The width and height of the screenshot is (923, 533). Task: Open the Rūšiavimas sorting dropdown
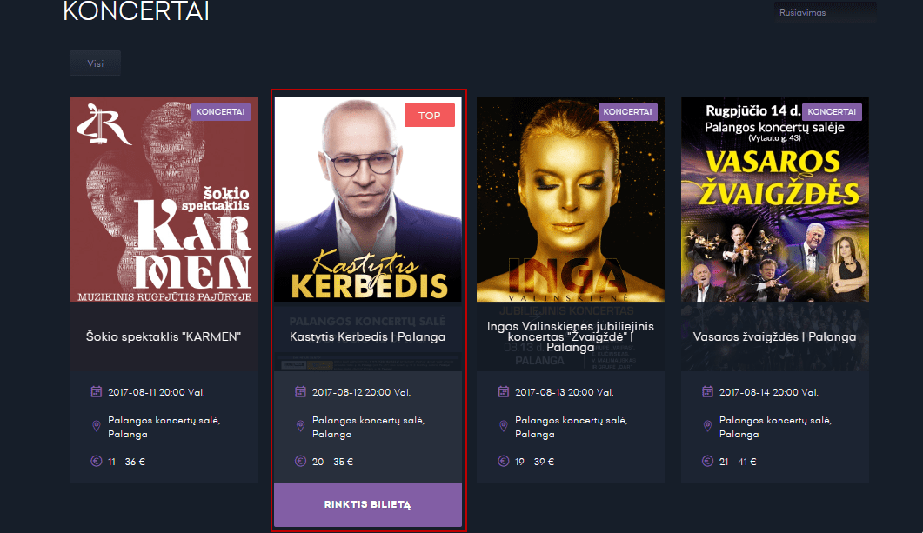click(x=825, y=12)
